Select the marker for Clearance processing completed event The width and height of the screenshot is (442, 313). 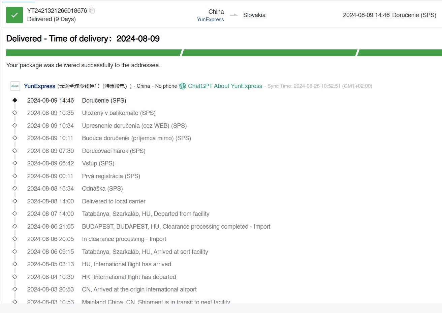(x=15, y=226)
